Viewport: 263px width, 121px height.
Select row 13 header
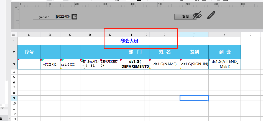click(14, 119)
